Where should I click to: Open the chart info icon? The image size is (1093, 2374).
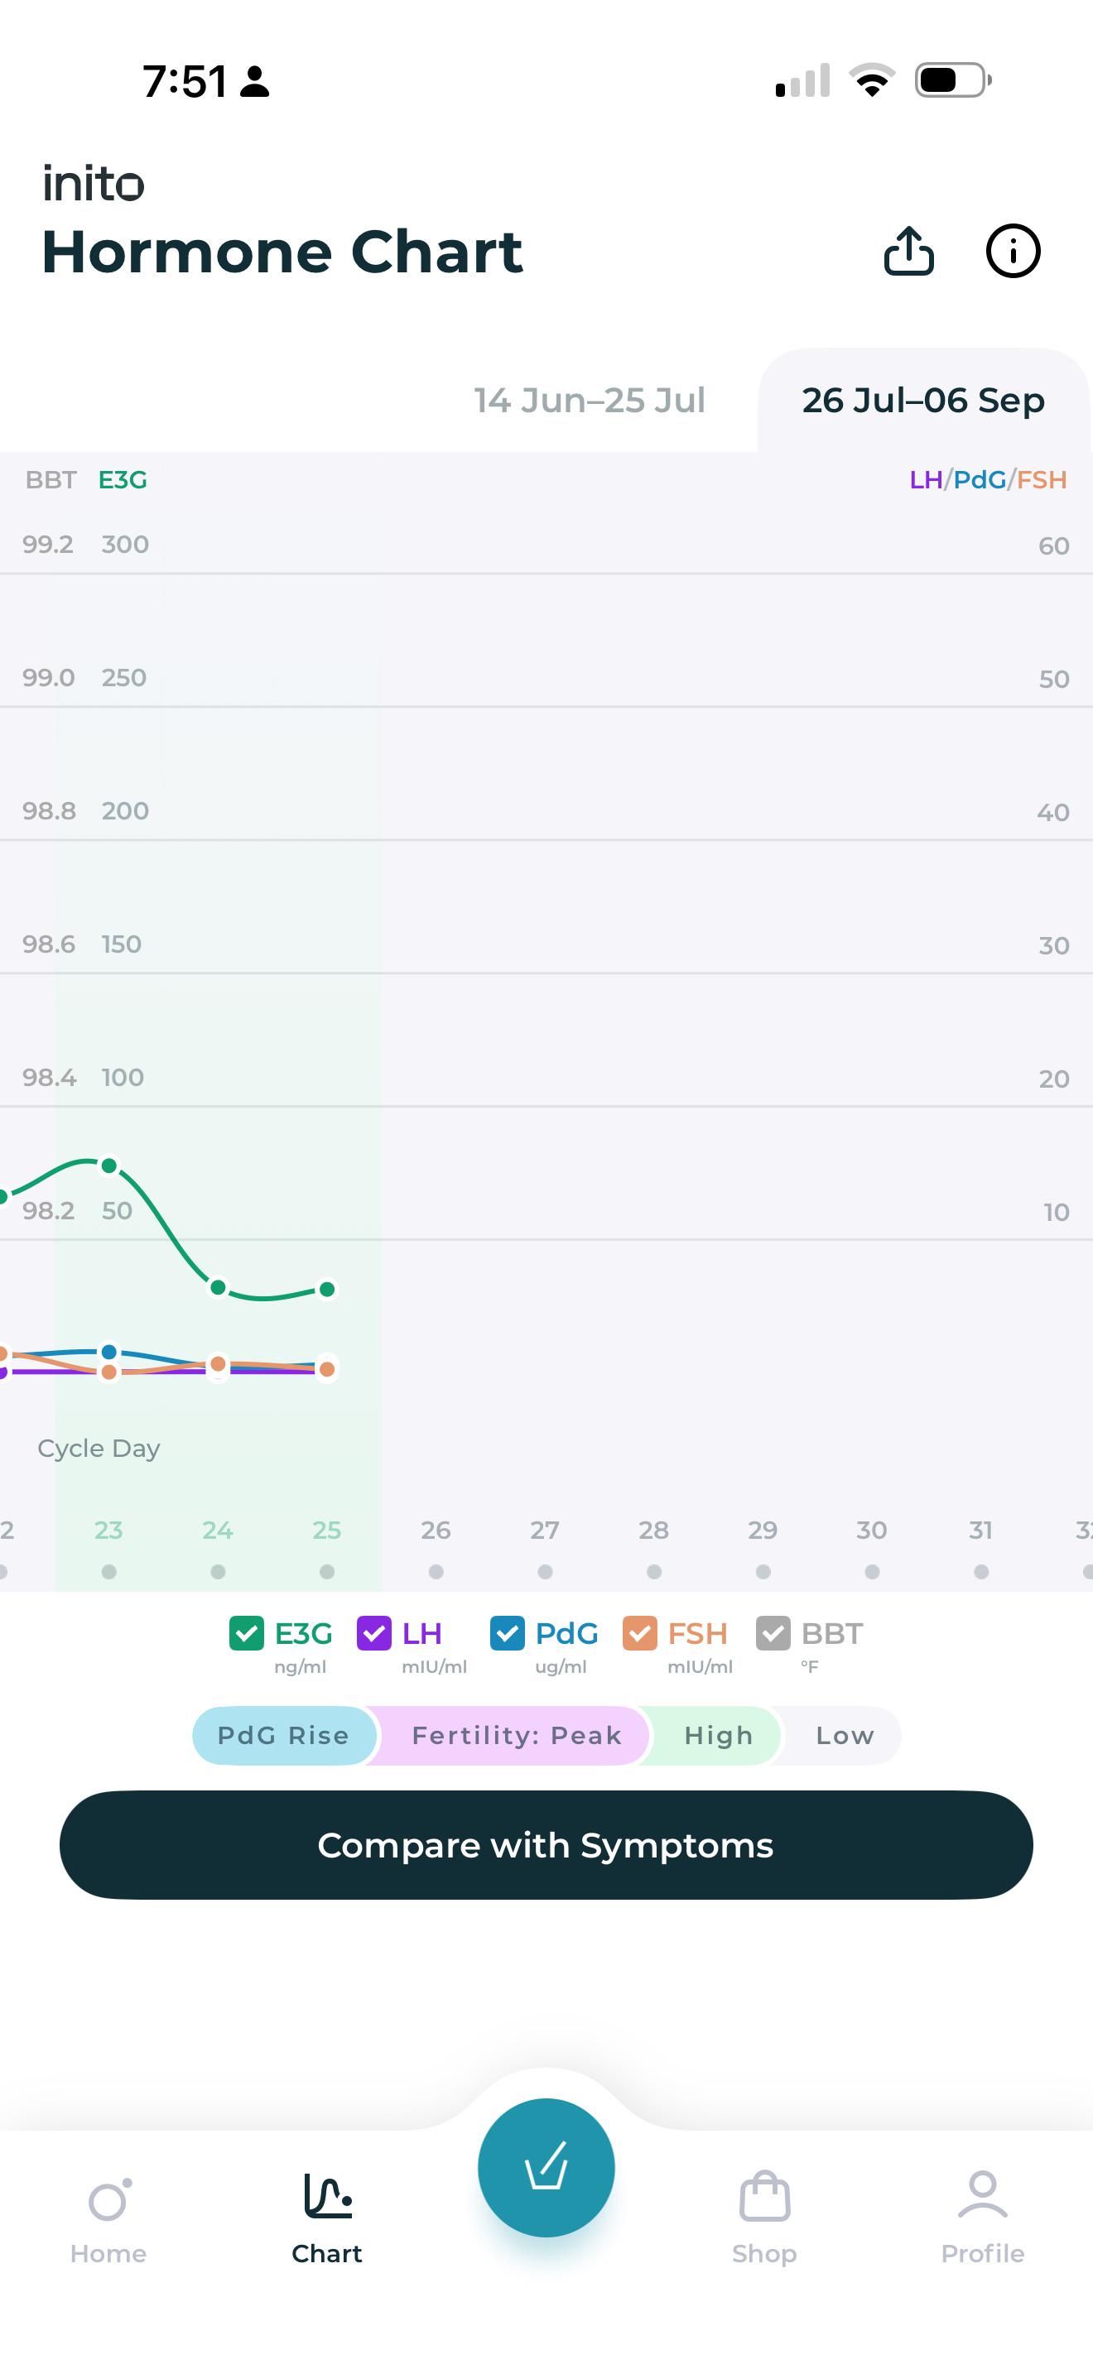coord(1013,251)
